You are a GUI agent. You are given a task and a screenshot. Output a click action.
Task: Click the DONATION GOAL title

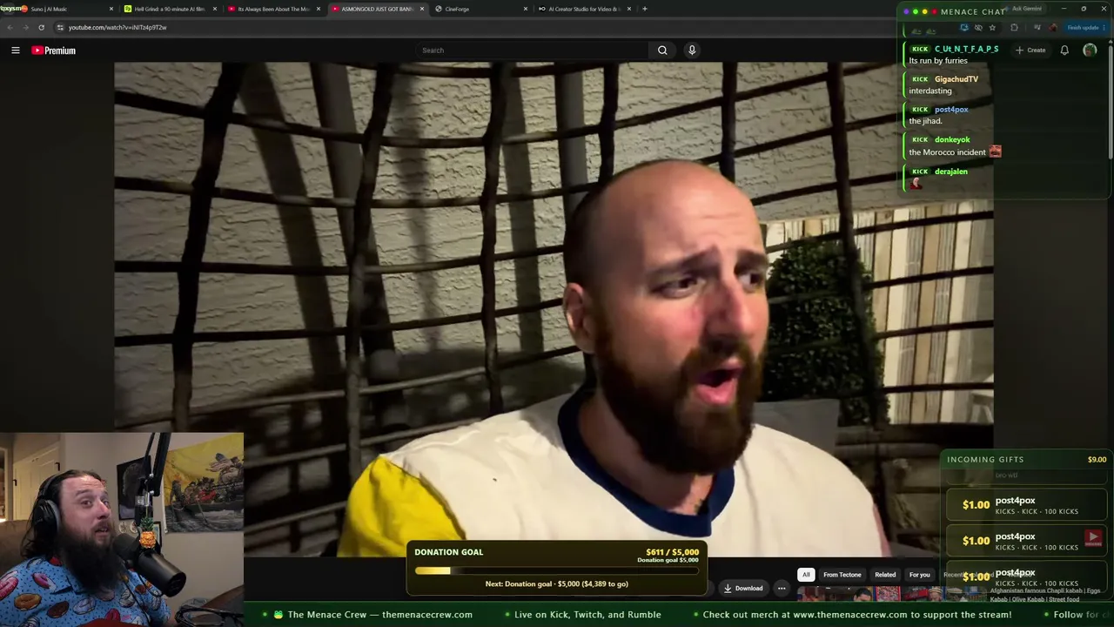point(448,552)
